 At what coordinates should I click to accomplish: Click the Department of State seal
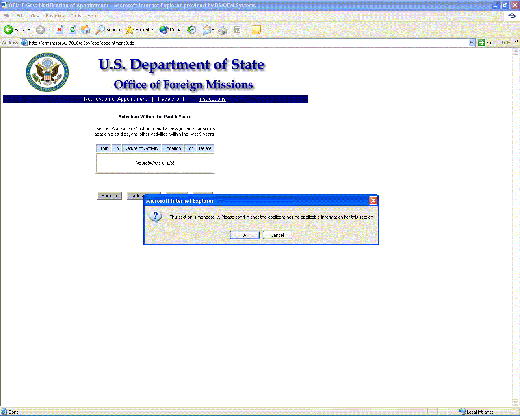[47, 72]
